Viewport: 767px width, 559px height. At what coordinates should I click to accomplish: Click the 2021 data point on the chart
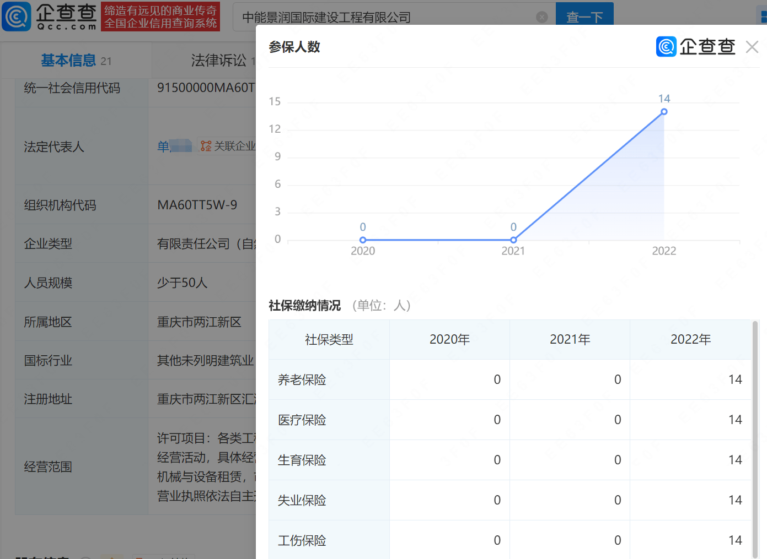pos(513,240)
